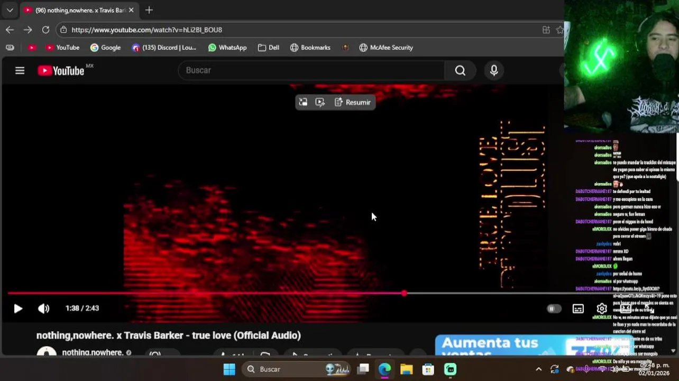The width and height of the screenshot is (679, 381).
Task: Click the Windows taskbar Buscar search box
Action: [x=297, y=369]
